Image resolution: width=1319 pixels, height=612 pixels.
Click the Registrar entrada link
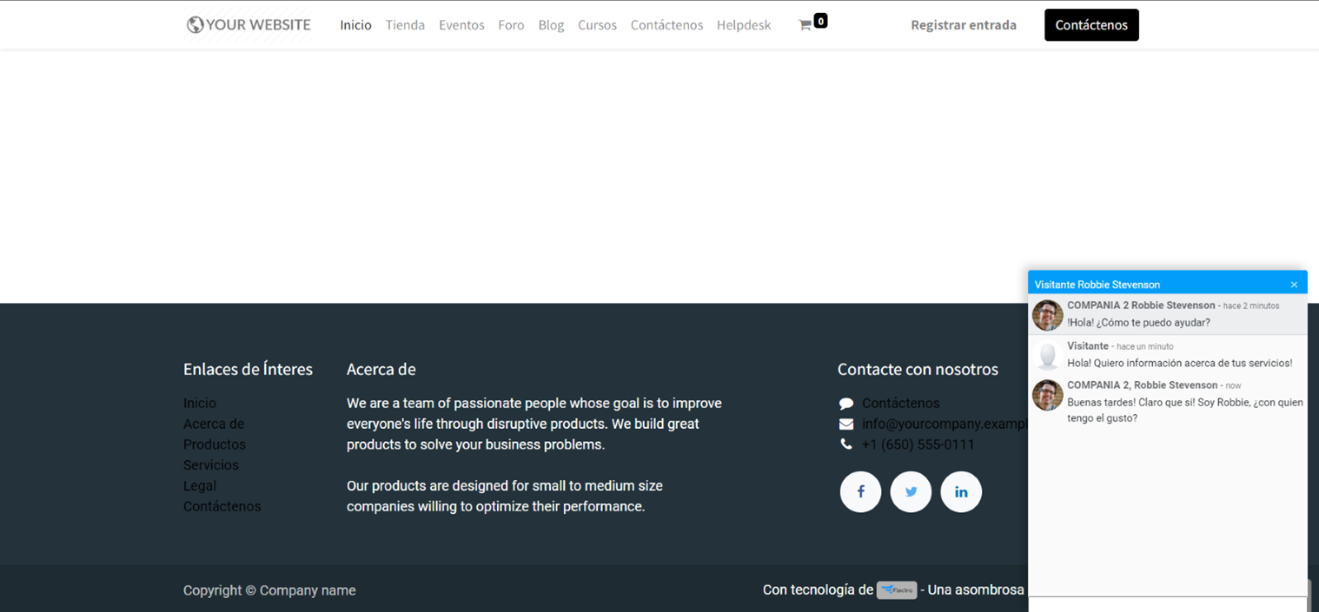tap(963, 25)
